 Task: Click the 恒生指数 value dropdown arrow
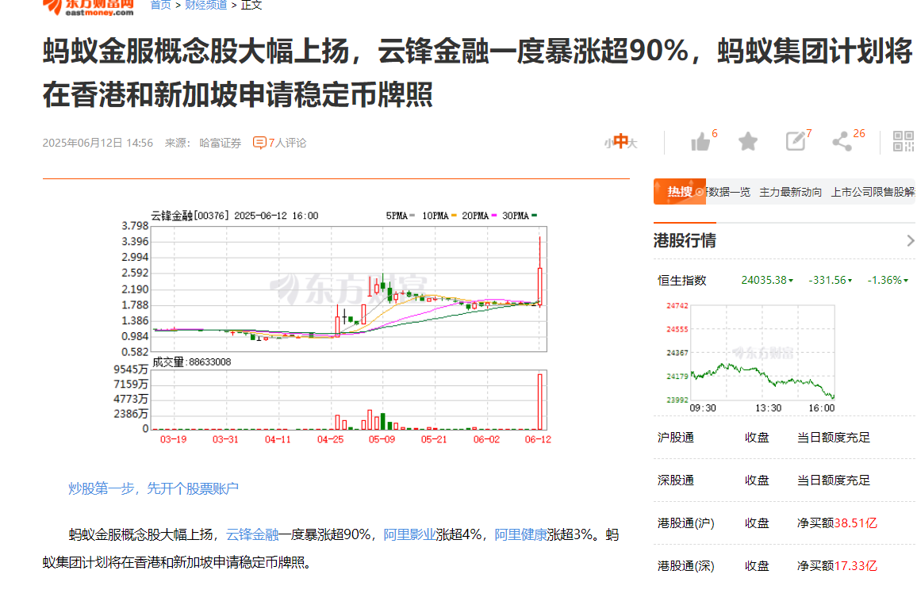791,281
